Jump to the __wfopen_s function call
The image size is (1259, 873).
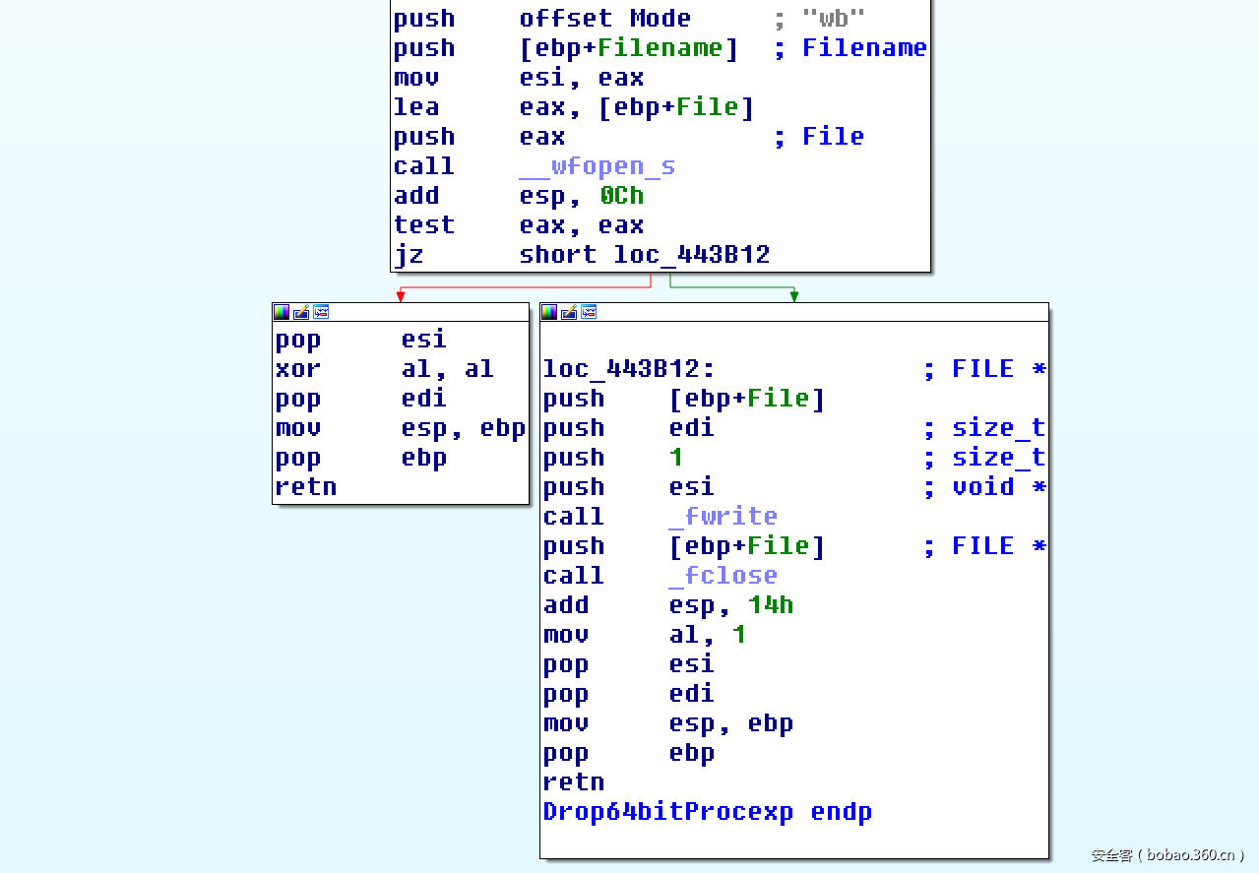[597, 165]
